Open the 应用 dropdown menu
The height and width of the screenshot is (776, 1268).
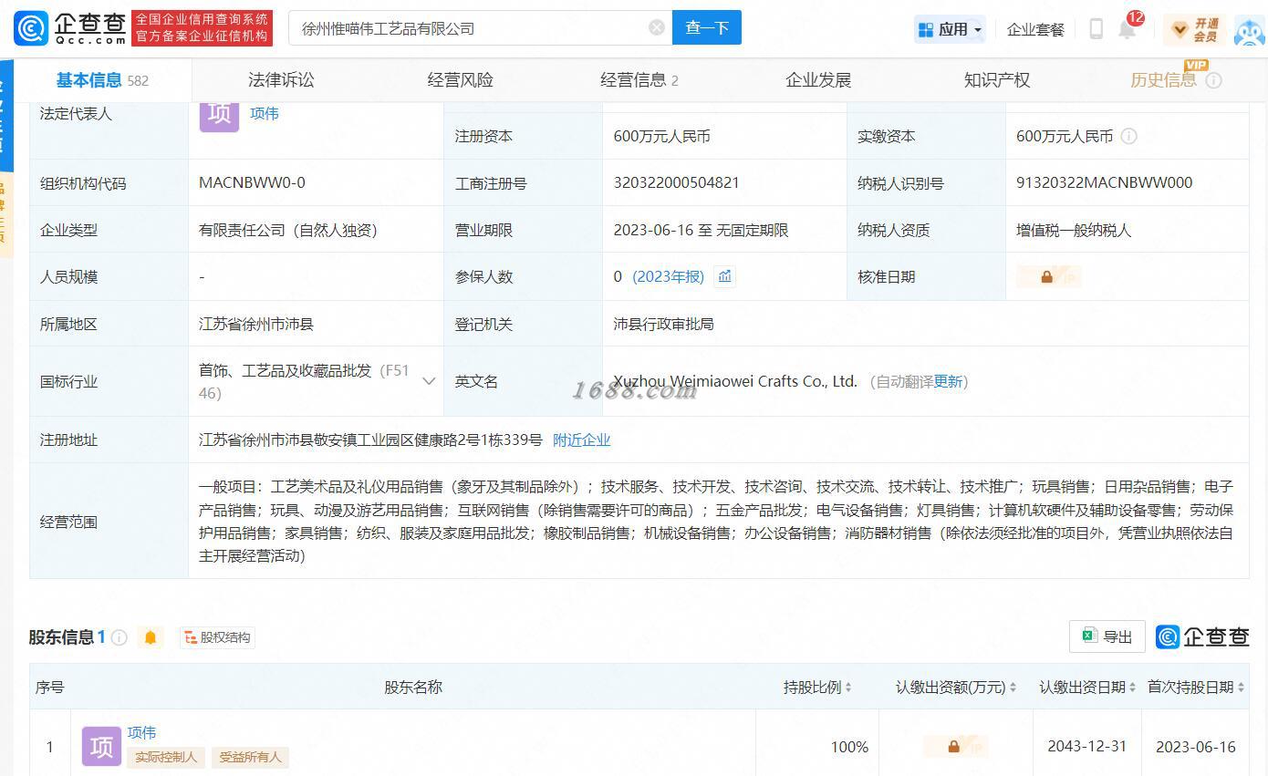(x=950, y=29)
